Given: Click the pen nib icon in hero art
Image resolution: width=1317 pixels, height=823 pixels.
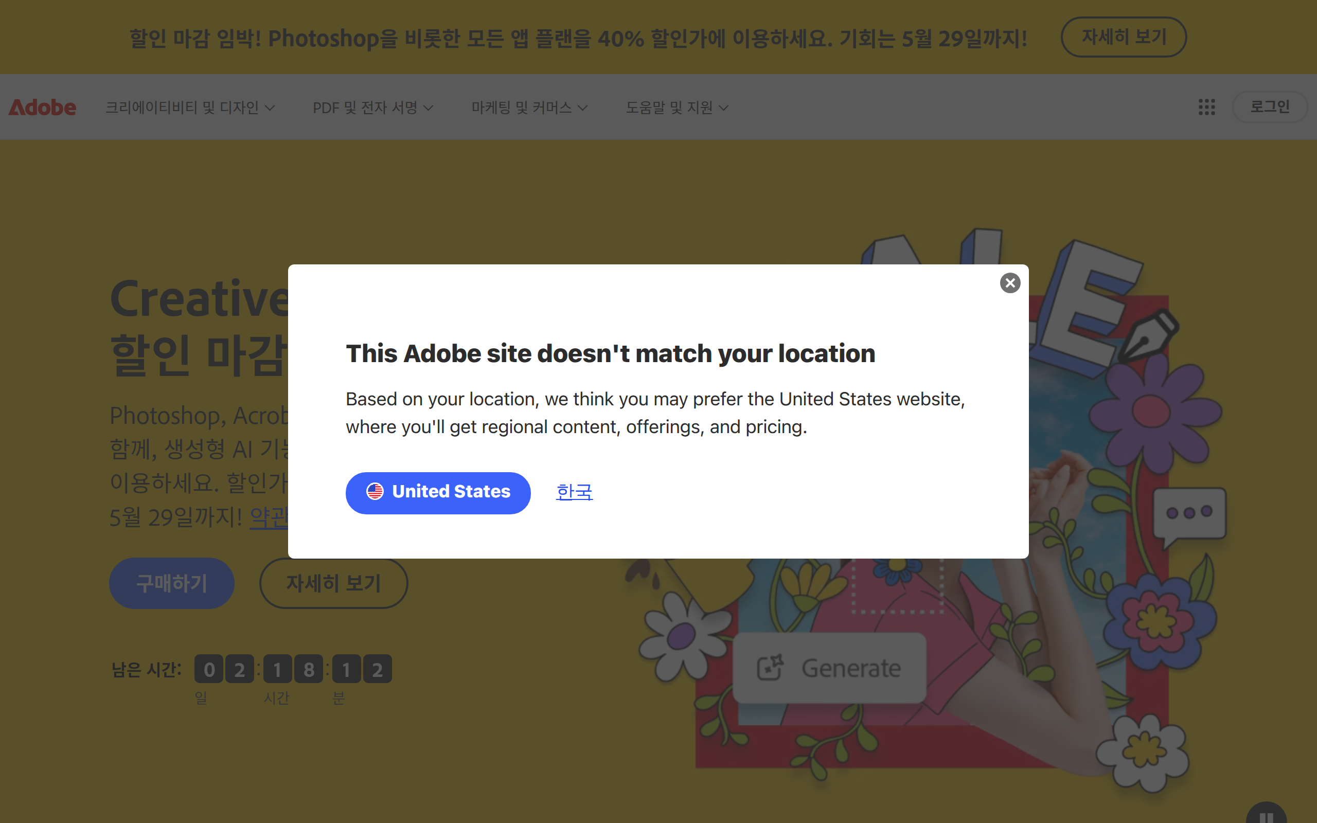Looking at the screenshot, I should click(1148, 336).
